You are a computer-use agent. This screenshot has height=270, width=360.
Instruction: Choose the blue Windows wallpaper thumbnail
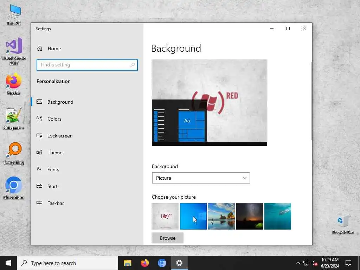(193, 216)
